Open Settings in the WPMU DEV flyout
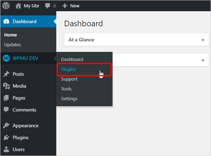Image resolution: width=211 pixels, height=156 pixels. 69,99
